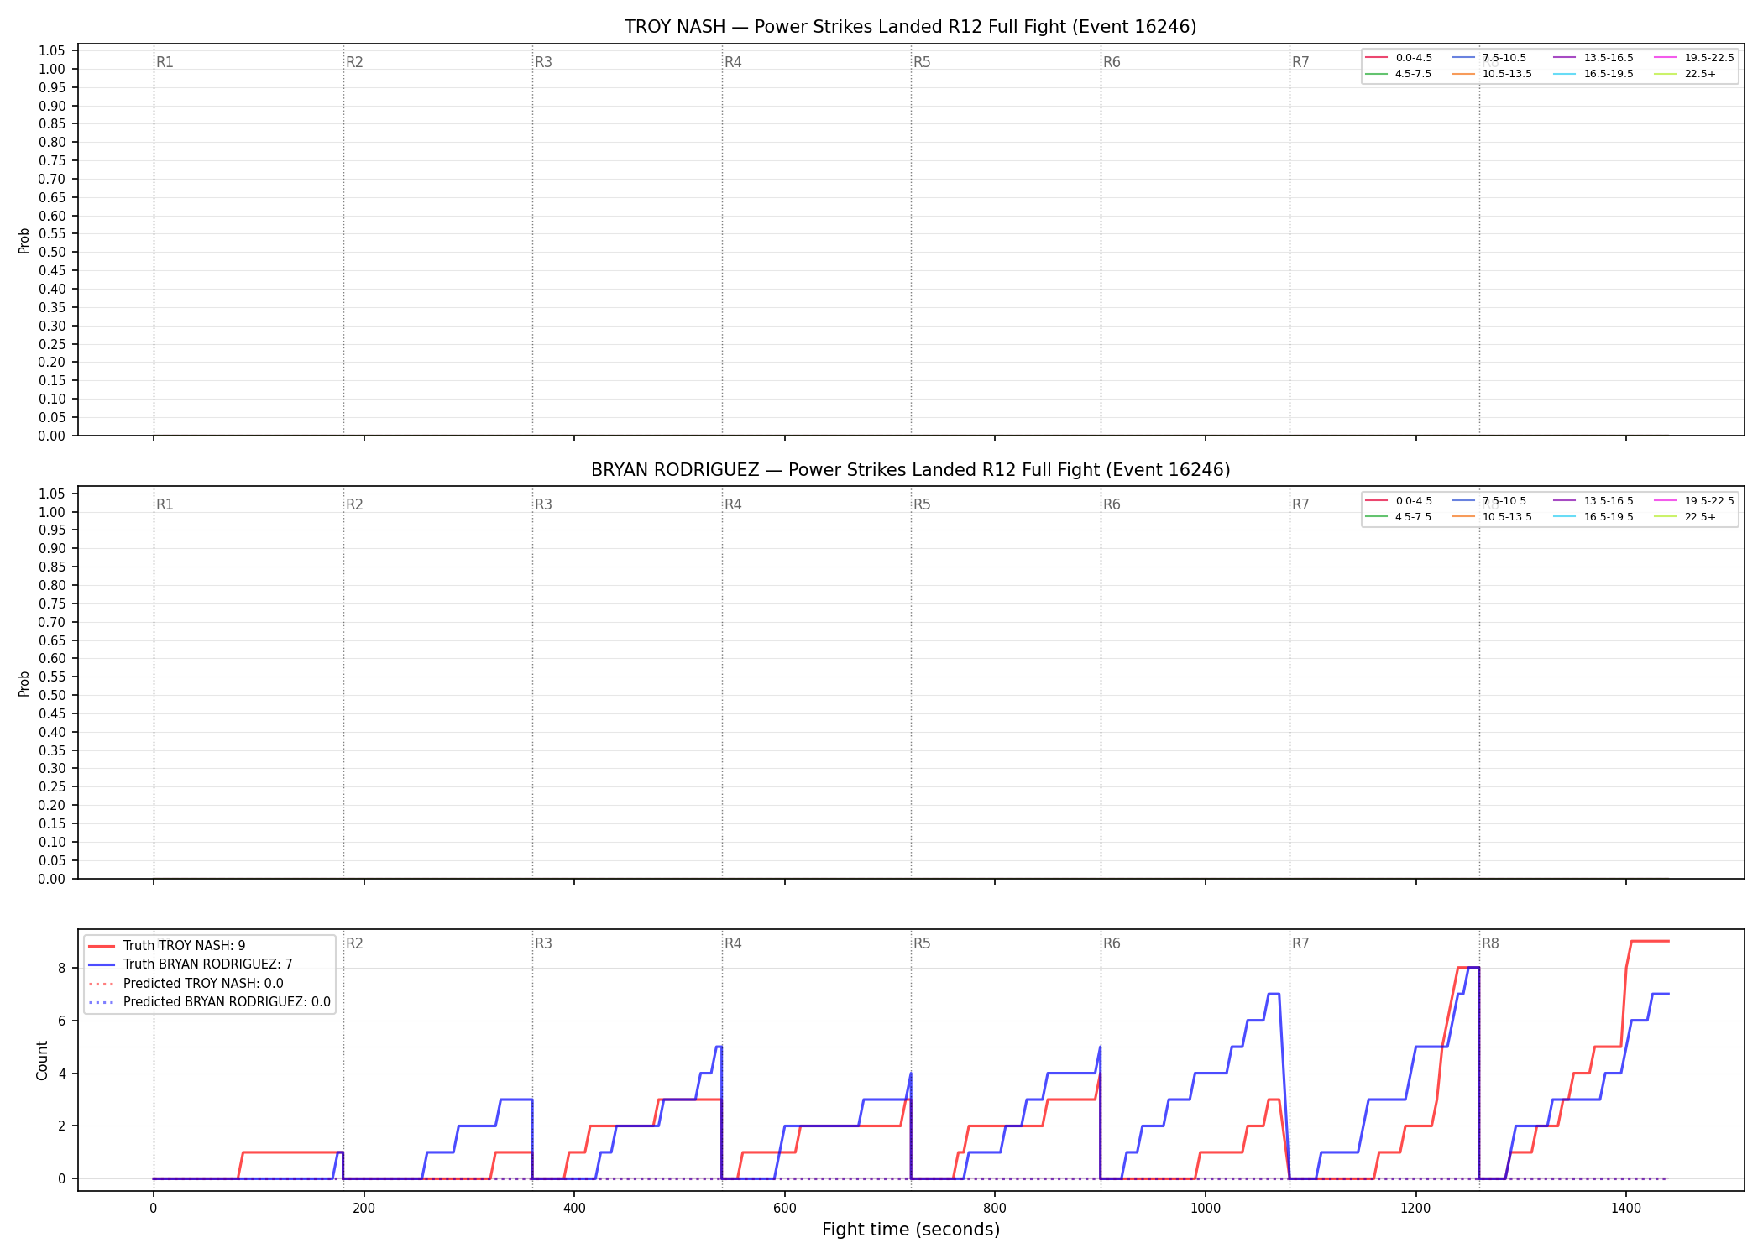1763x1259 pixels.
Task: Click the R1 round label in TROY NASH chart
Action: pyautogui.click(x=165, y=62)
